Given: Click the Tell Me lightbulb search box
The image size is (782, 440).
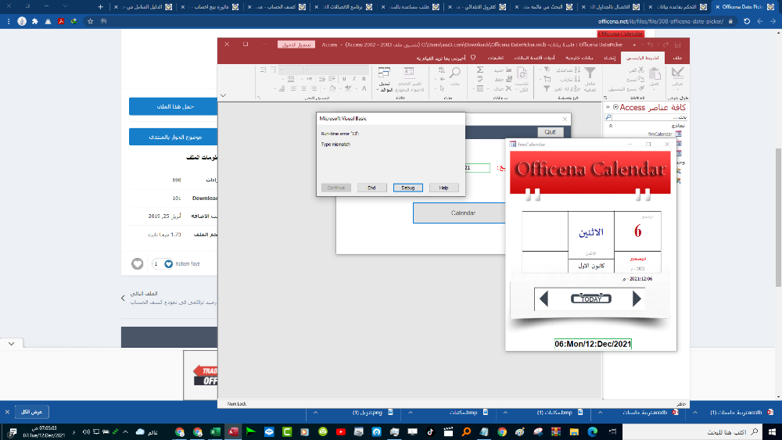Looking at the screenshot, I should [x=446, y=58].
